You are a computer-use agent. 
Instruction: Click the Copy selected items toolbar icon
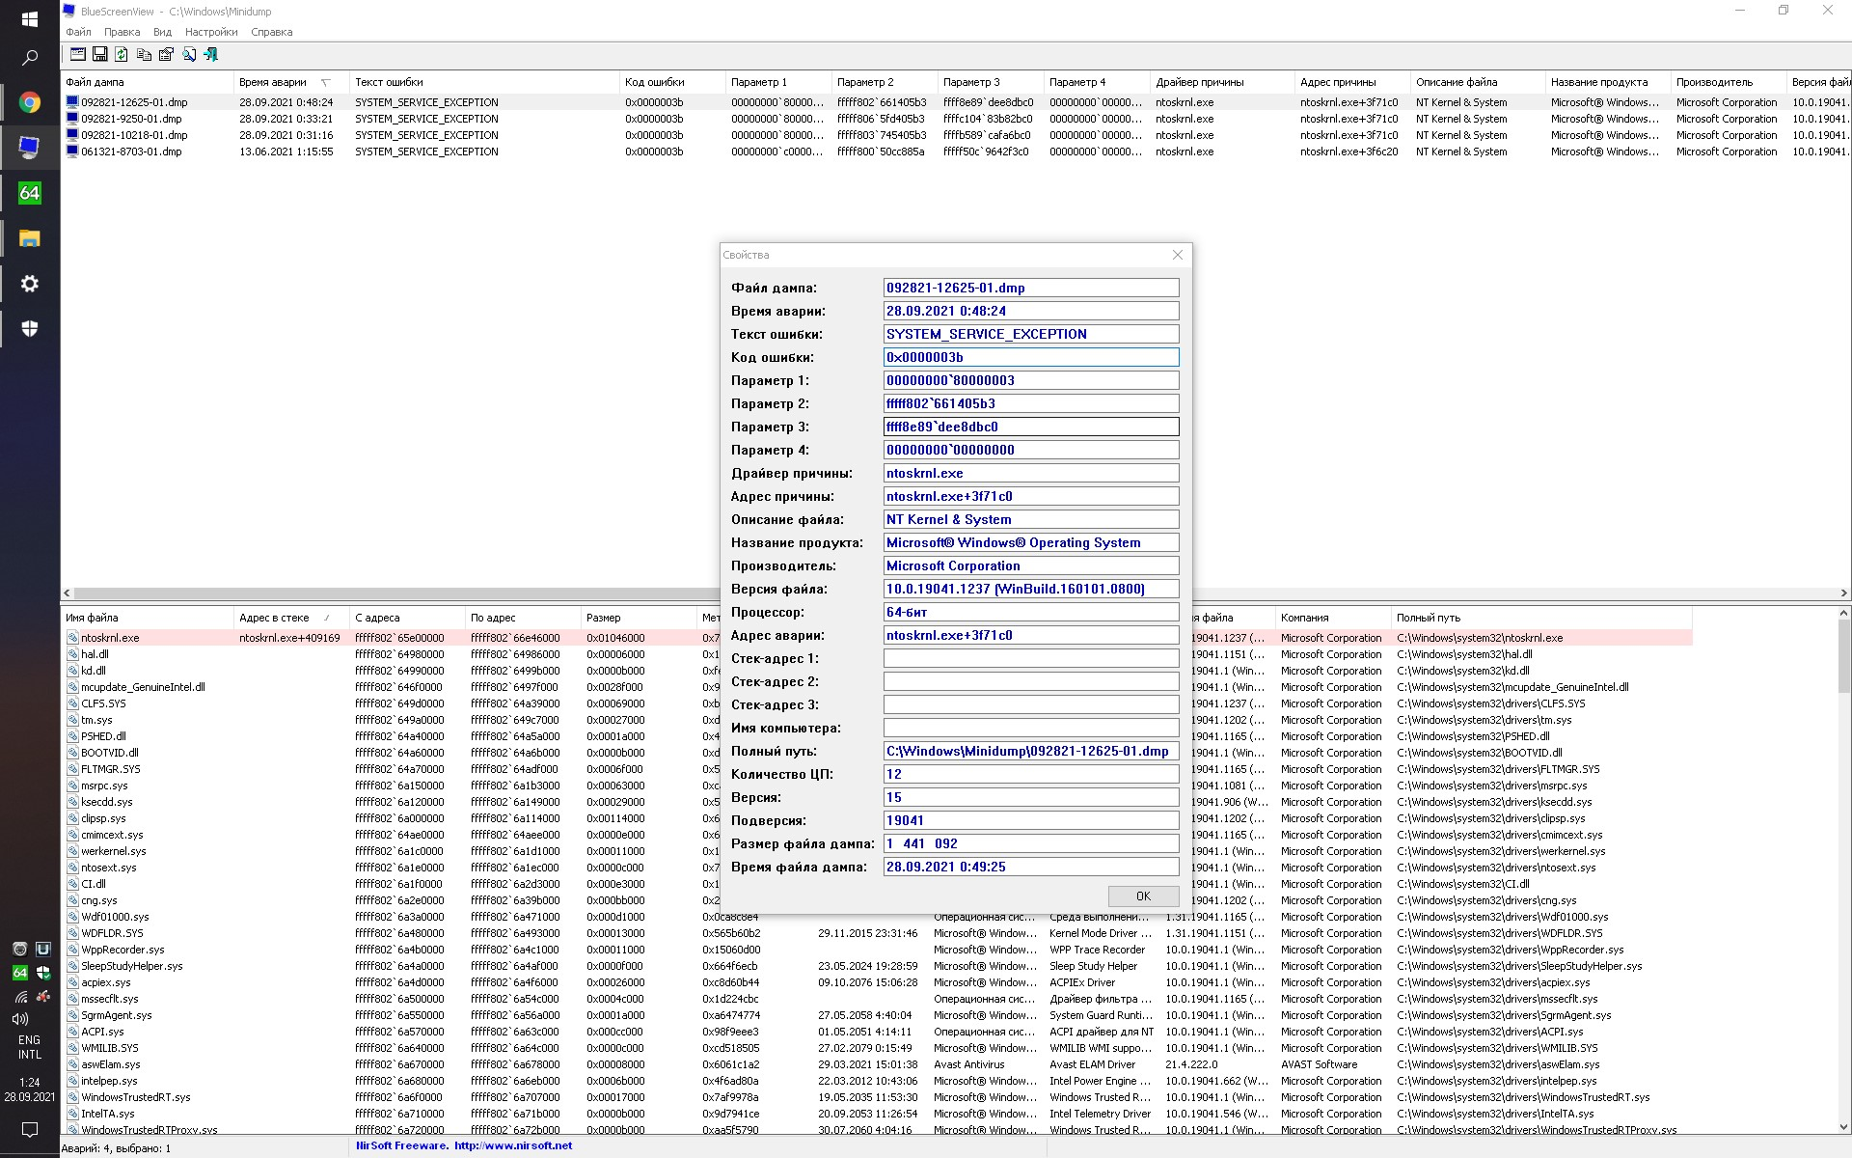[144, 55]
